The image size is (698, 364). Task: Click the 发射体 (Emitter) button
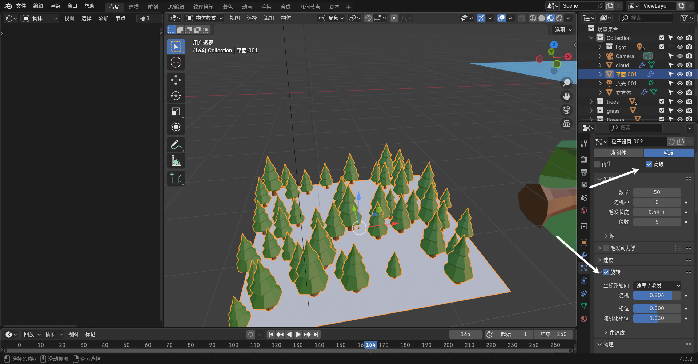click(618, 153)
